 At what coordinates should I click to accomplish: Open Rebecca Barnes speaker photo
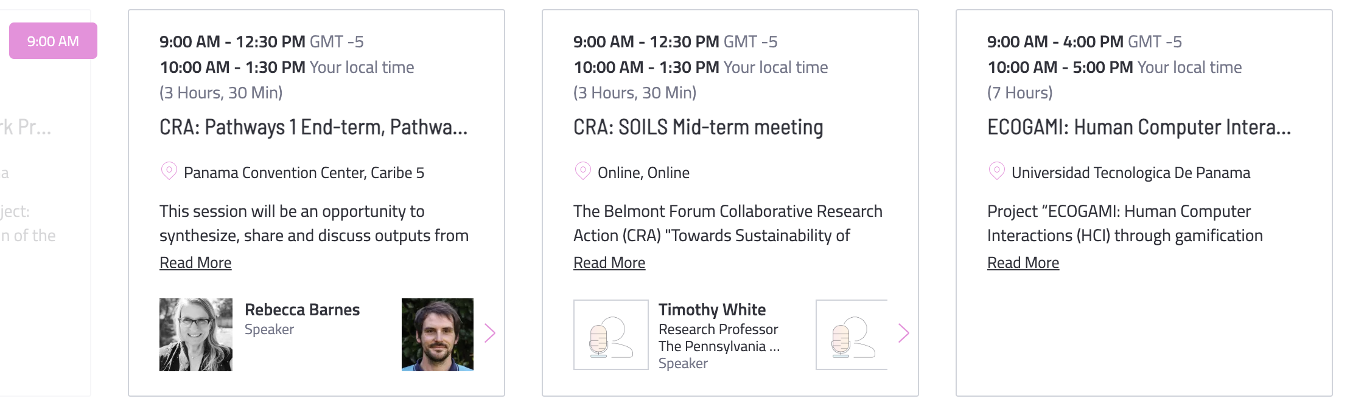point(196,335)
